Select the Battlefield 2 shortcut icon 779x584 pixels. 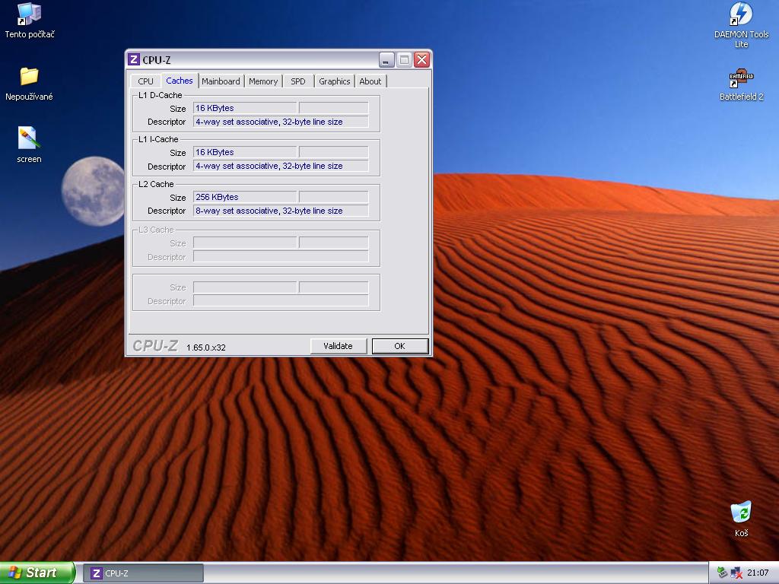pos(741,78)
